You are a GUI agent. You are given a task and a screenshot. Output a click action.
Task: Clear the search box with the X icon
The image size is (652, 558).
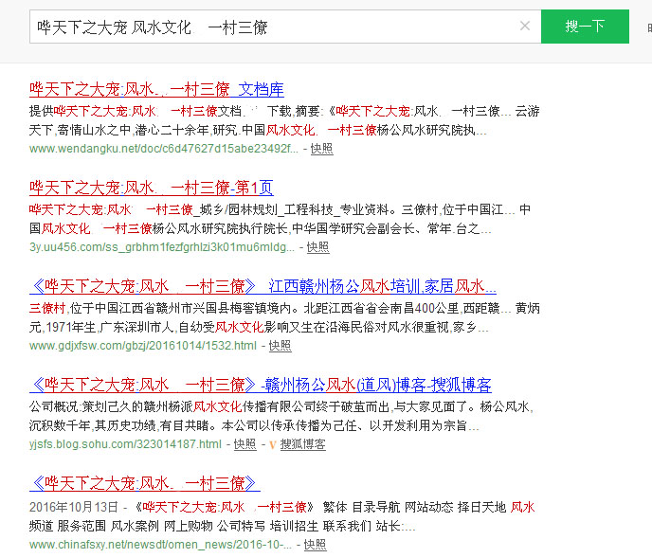(x=524, y=27)
